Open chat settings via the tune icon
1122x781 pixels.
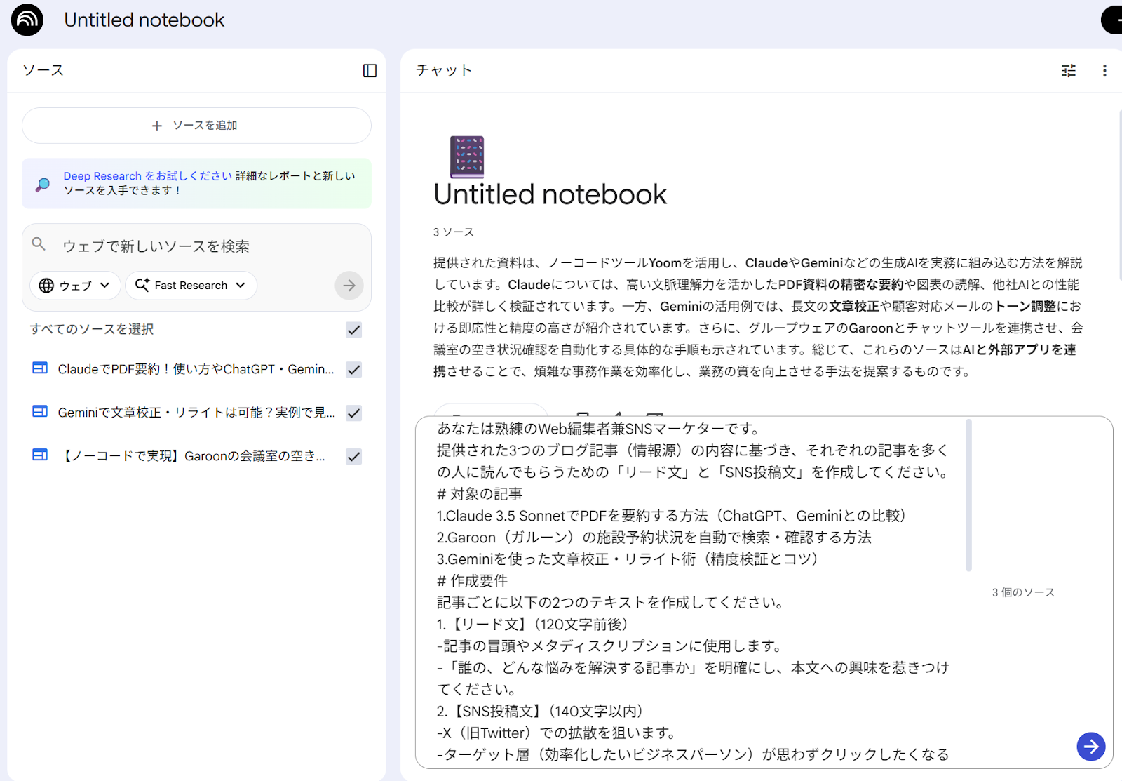coord(1068,70)
